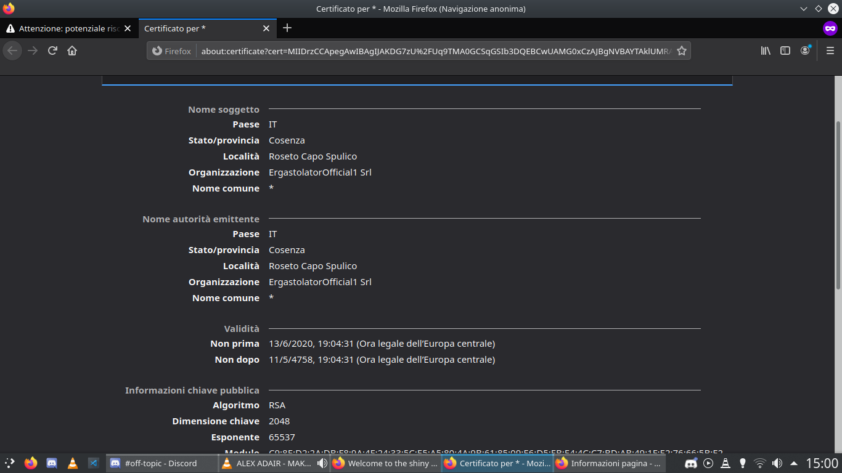Click the subject organization 'ErgastolatorOfficial1 Srl'
This screenshot has height=473, width=842.
(x=320, y=172)
